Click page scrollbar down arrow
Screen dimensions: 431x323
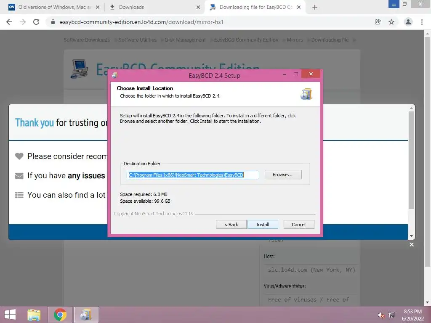[x=427, y=302]
